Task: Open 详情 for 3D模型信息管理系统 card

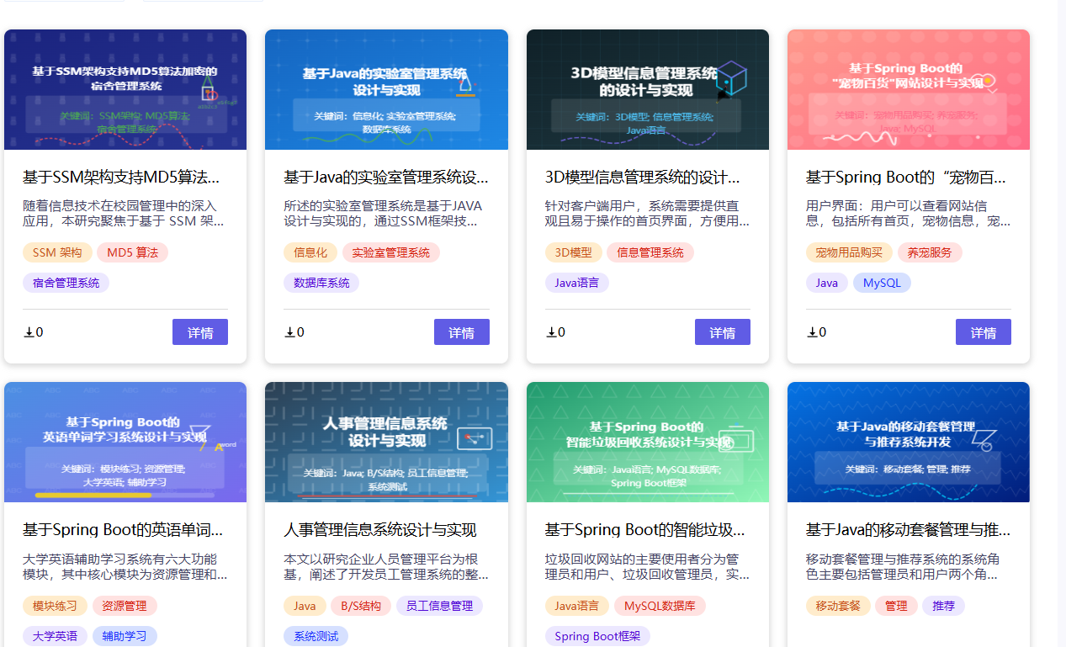Action: click(x=723, y=332)
